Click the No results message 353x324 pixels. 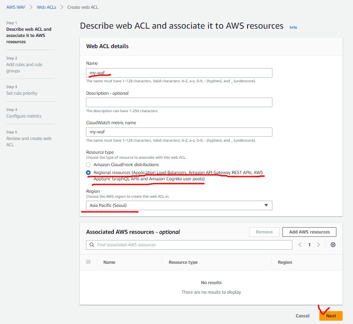pyautogui.click(x=211, y=282)
